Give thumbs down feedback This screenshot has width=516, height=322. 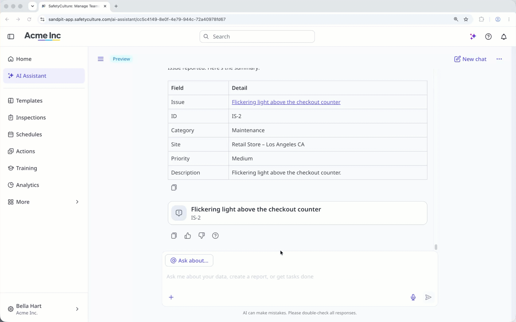click(x=201, y=236)
